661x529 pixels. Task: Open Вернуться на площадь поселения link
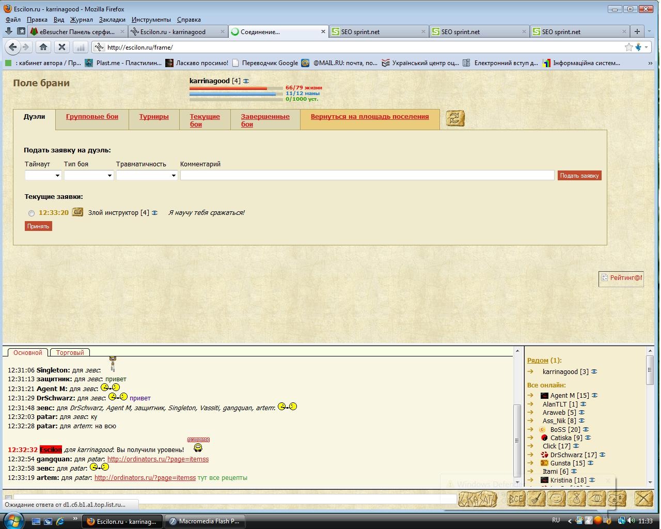point(369,117)
